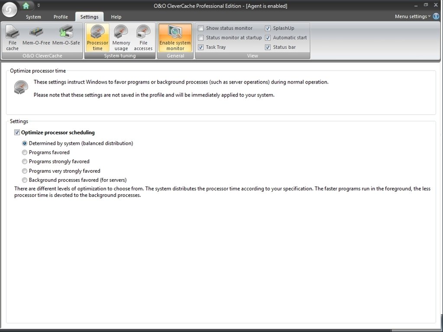The height and width of the screenshot is (332, 443).
Task: Click the View group label
Action: [x=252, y=55]
